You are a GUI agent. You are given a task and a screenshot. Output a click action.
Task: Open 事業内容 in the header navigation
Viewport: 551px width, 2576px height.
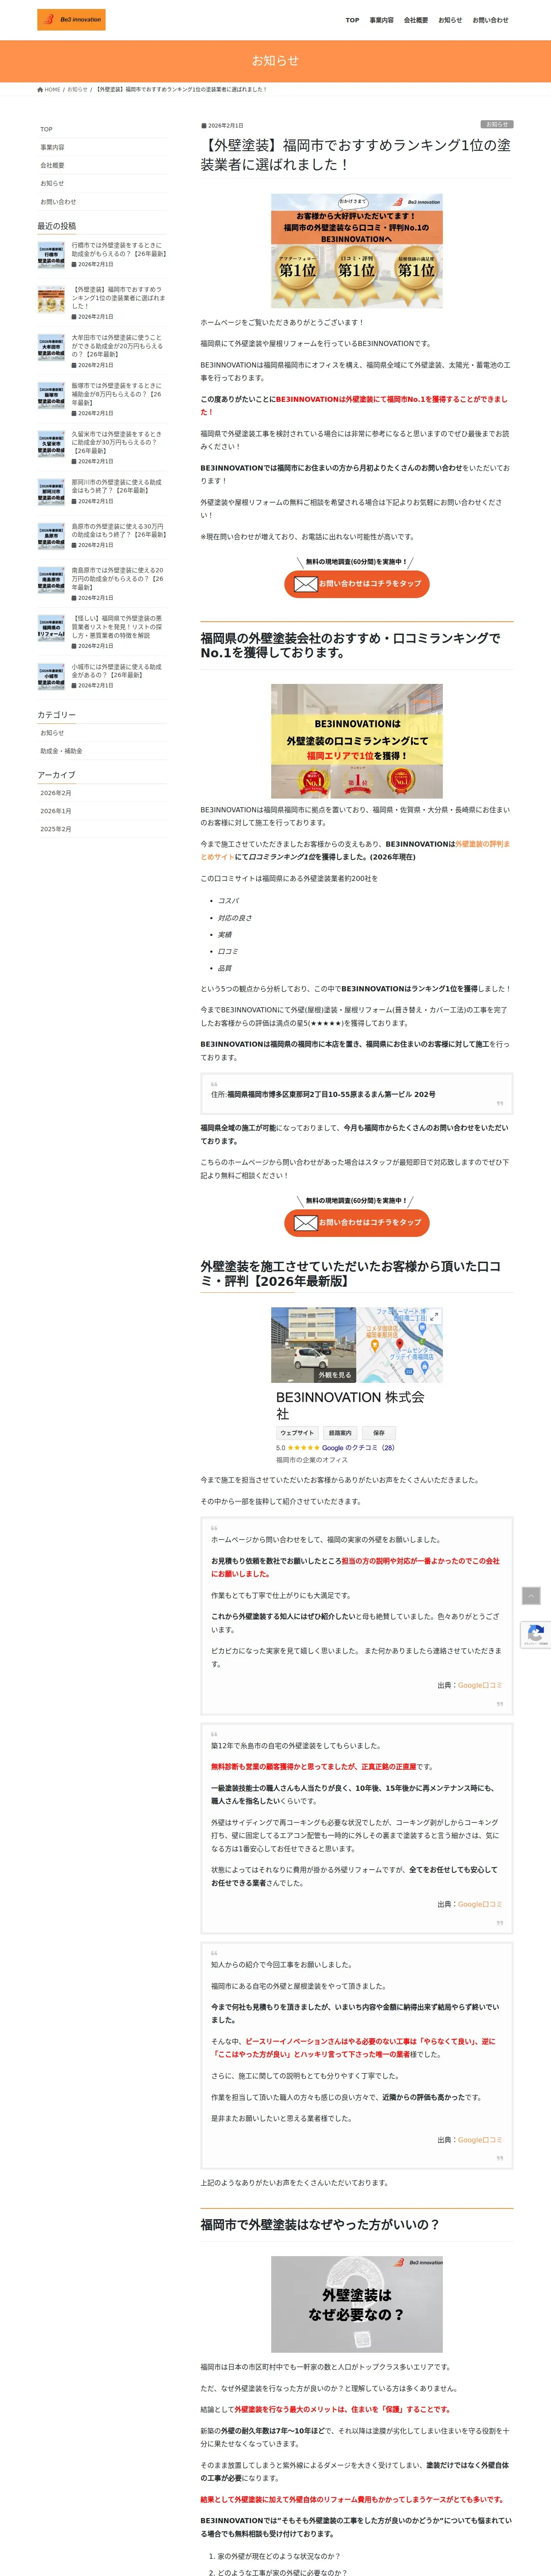[381, 20]
